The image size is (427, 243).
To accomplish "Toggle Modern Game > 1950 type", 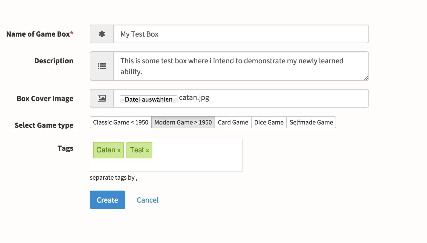I will (183, 122).
